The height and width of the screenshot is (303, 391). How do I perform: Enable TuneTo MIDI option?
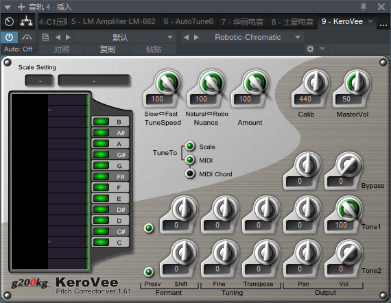190,160
